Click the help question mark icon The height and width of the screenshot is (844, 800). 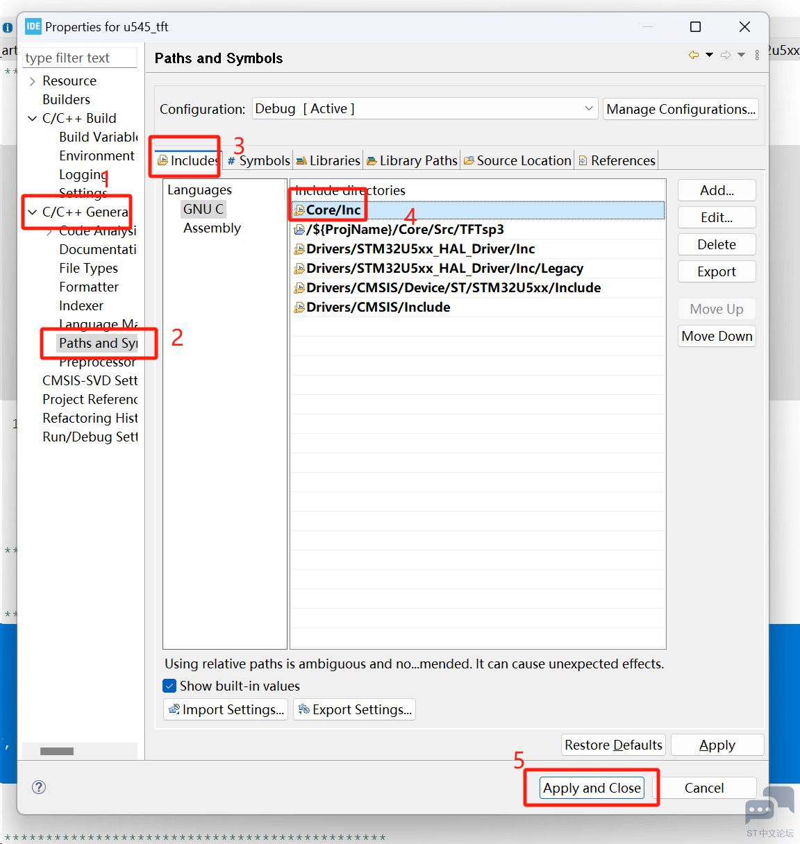(39, 786)
